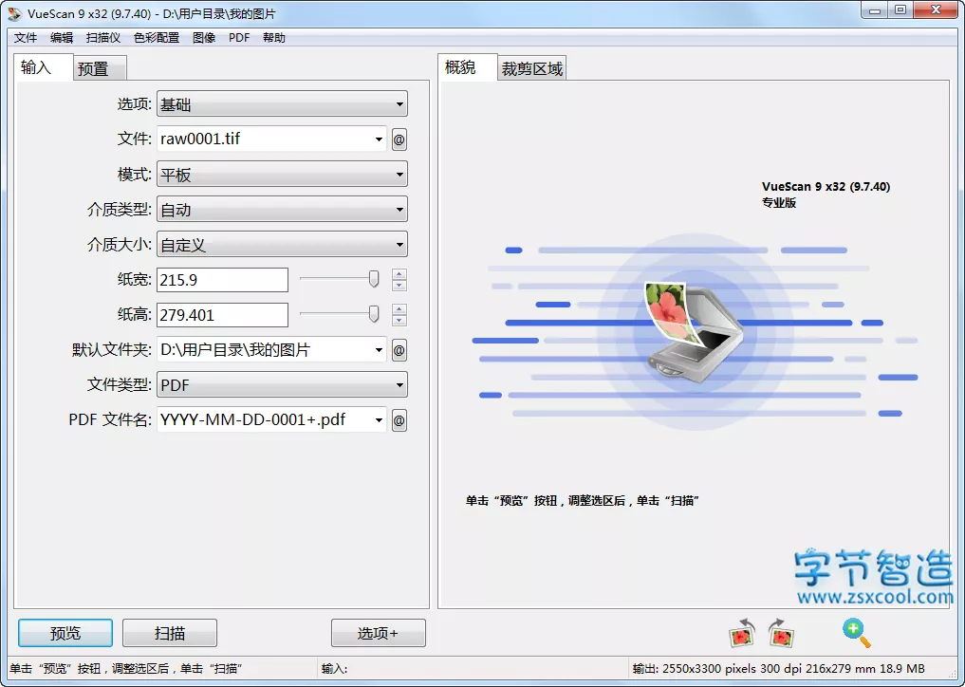Click the 纸高 slider handle

(374, 314)
